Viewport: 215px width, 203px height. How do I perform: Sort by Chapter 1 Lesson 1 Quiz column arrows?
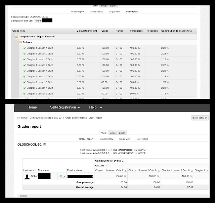(x=123, y=170)
